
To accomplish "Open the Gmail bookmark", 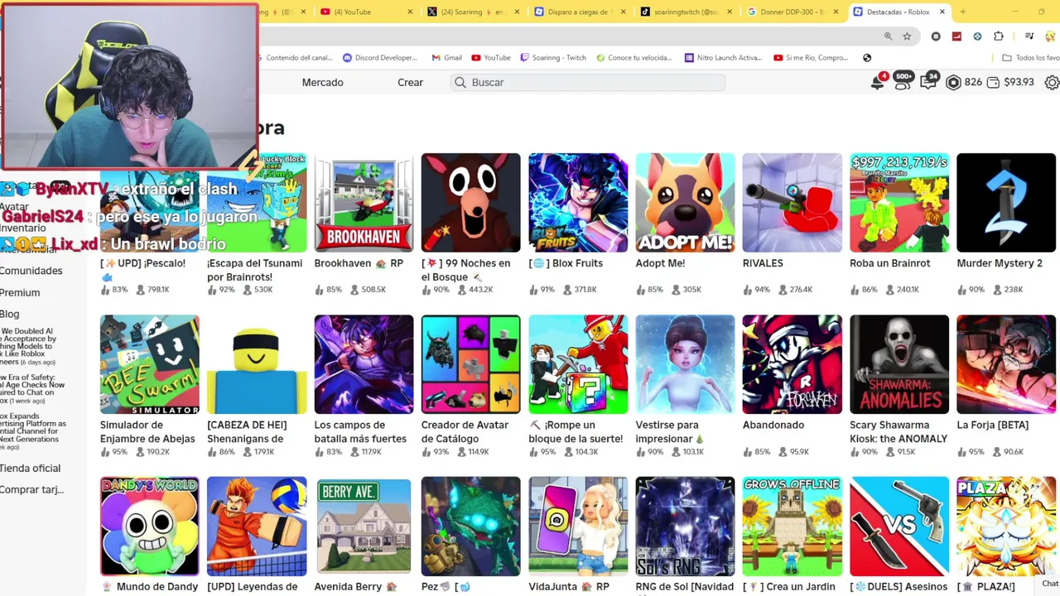I will 446,58.
